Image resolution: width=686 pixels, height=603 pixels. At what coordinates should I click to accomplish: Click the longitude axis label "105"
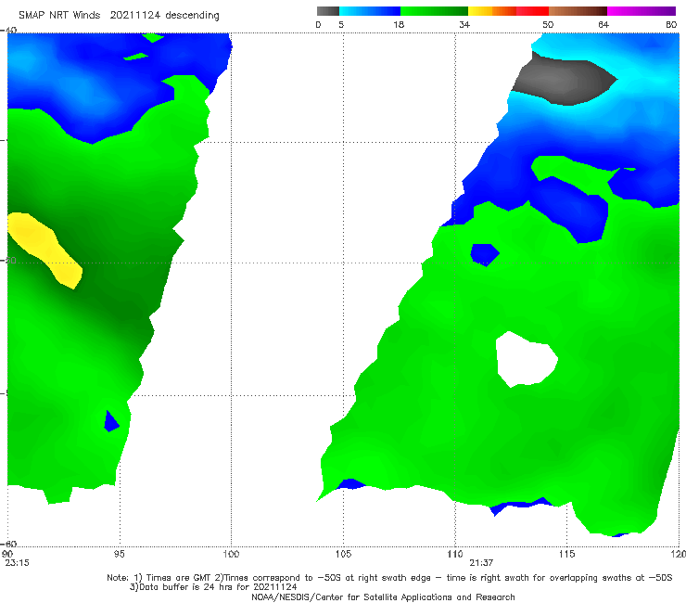tap(343, 554)
